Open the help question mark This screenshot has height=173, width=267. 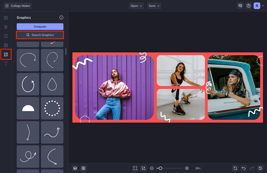coord(248,6)
